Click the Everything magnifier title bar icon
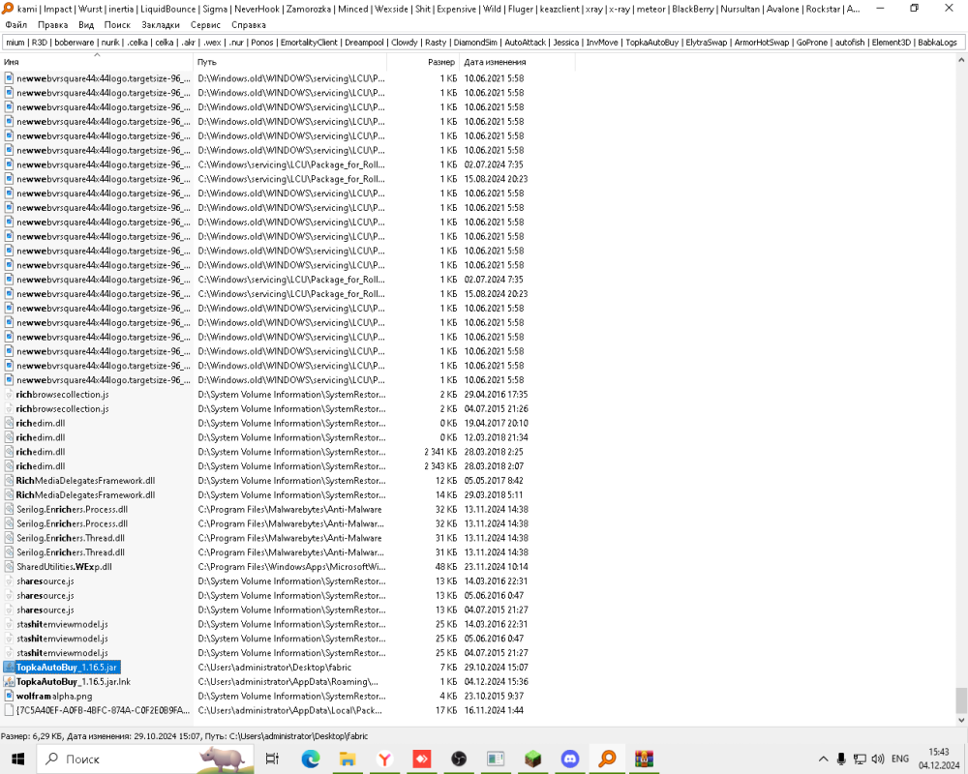Viewport: 968px width, 774px height. pyautogui.click(x=8, y=8)
